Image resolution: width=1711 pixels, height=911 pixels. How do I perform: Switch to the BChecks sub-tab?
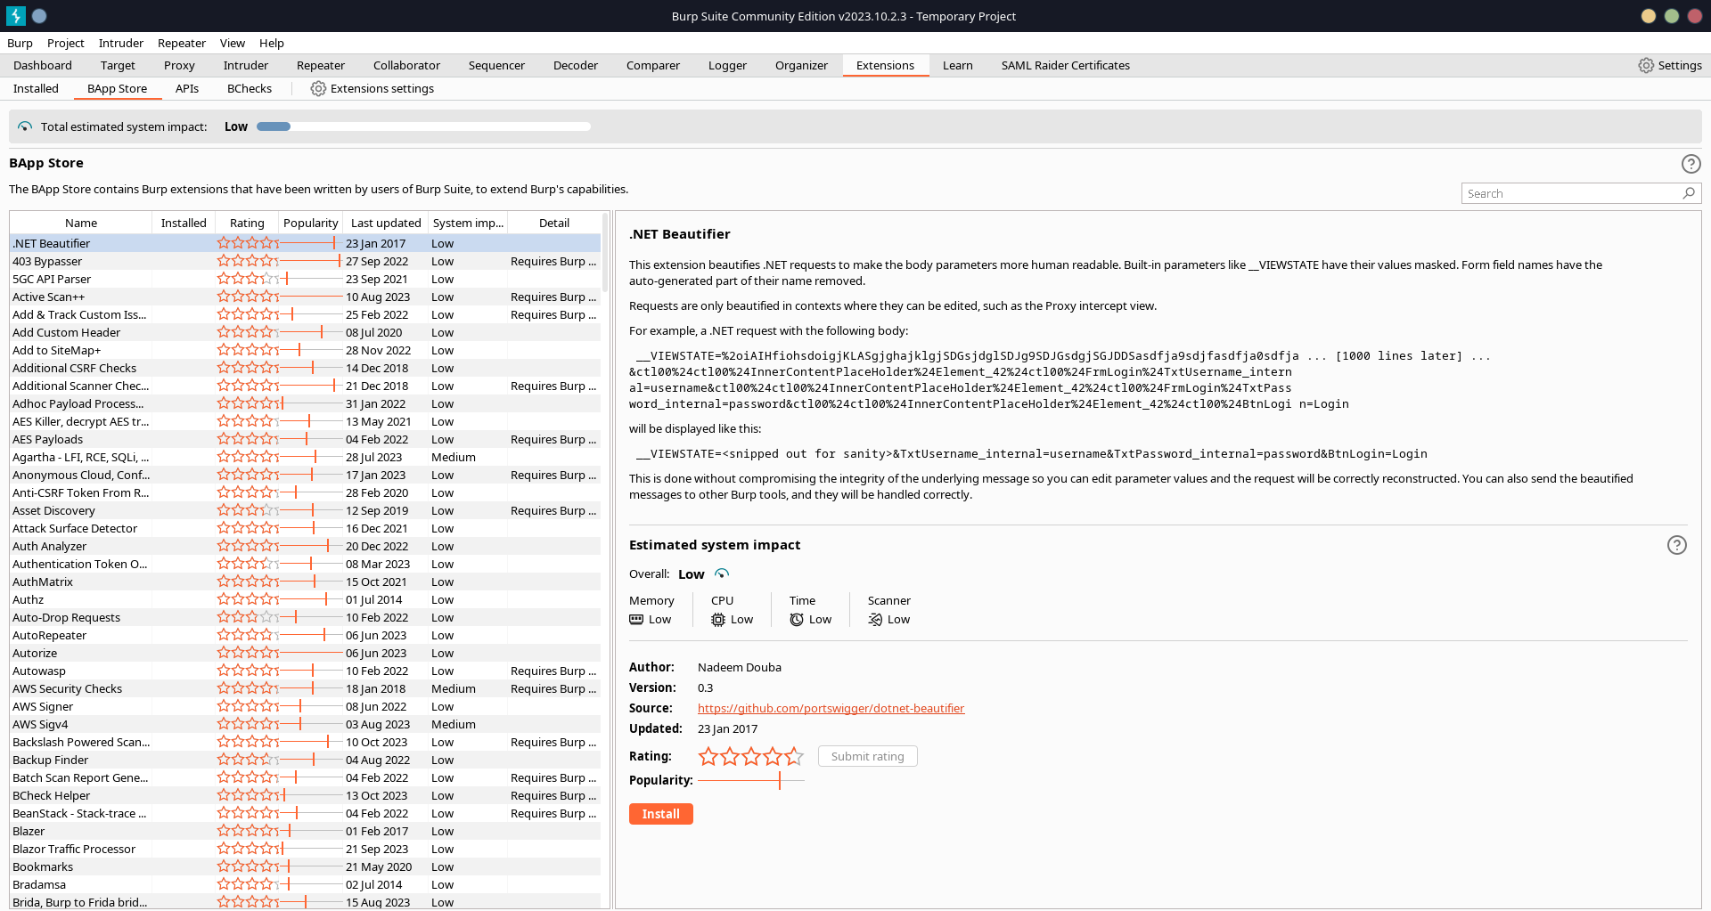click(x=249, y=88)
